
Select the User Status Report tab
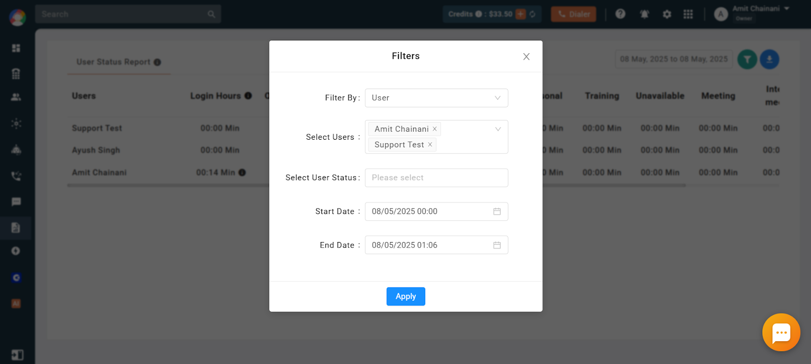click(x=119, y=62)
